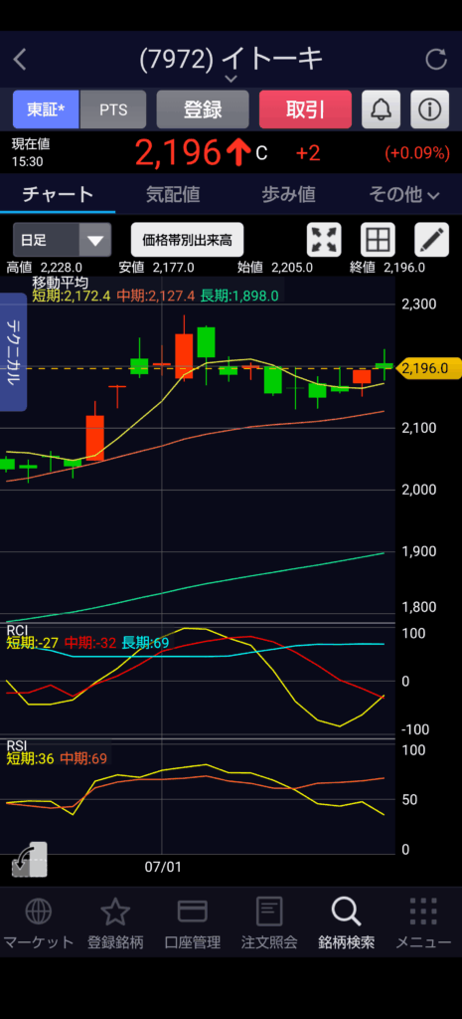Tap the RSI 短期:36 value
Viewport: 462px width, 1019px height.
point(31,758)
